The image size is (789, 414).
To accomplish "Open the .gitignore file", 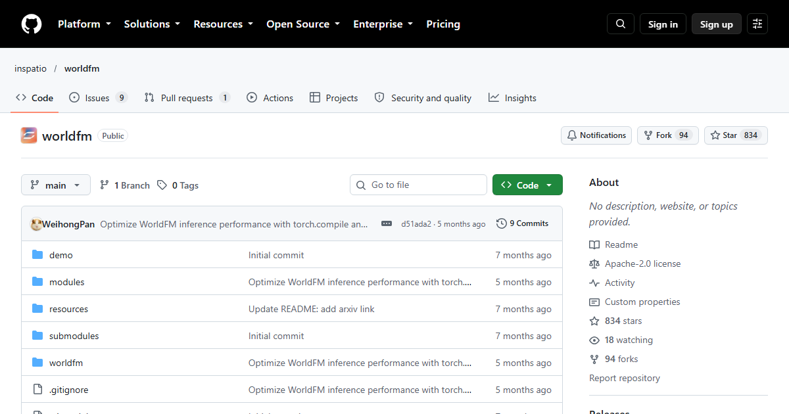I will pos(68,390).
